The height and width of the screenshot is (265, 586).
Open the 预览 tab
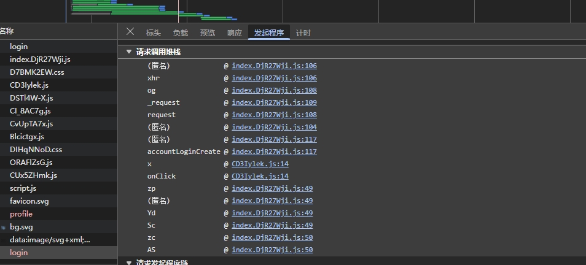208,33
